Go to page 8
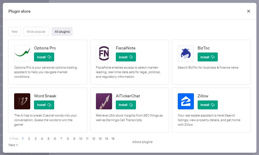Screen dimensions: 259x155 68,139
